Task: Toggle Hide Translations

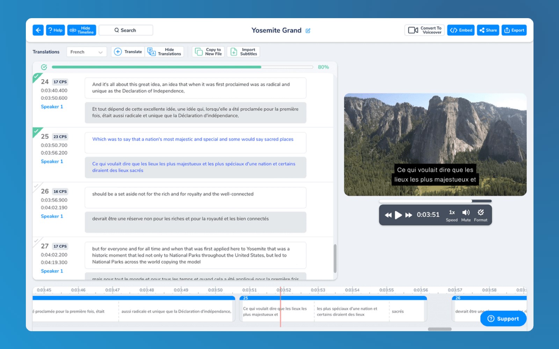Action: point(165,52)
